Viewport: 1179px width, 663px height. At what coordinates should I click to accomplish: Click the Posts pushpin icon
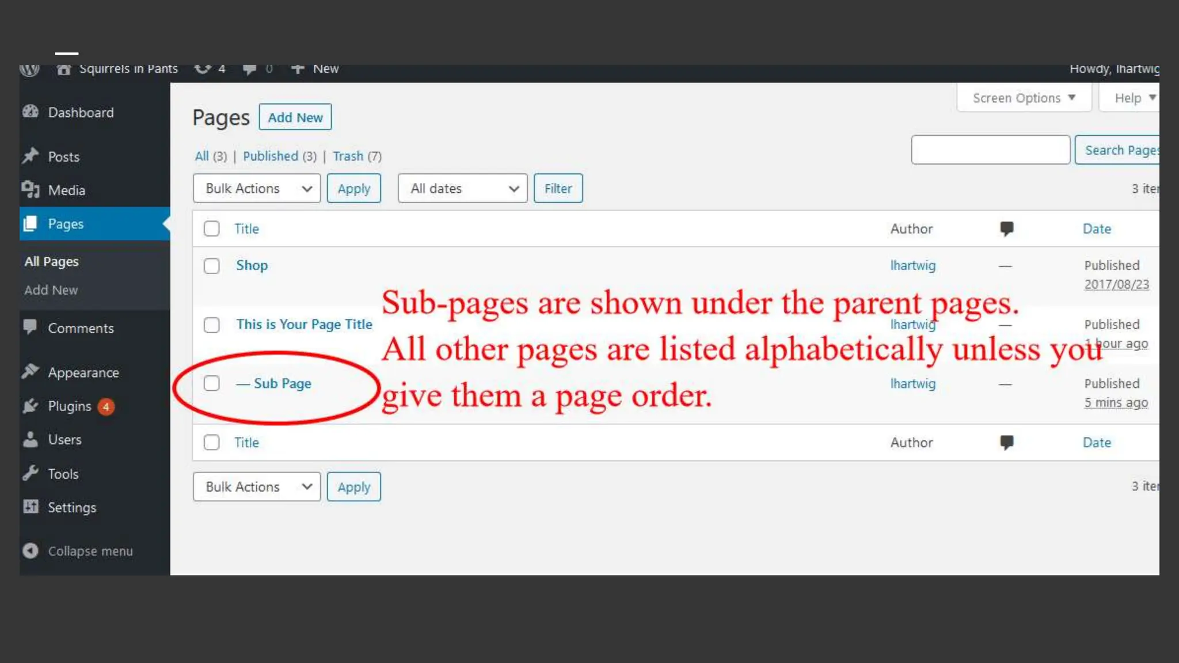click(x=31, y=156)
